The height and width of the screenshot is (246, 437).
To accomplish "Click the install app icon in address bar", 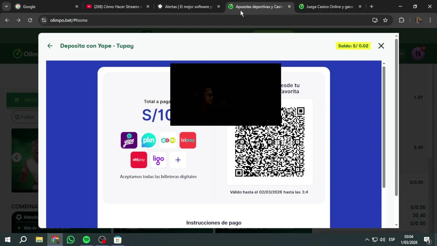I will [x=375, y=20].
